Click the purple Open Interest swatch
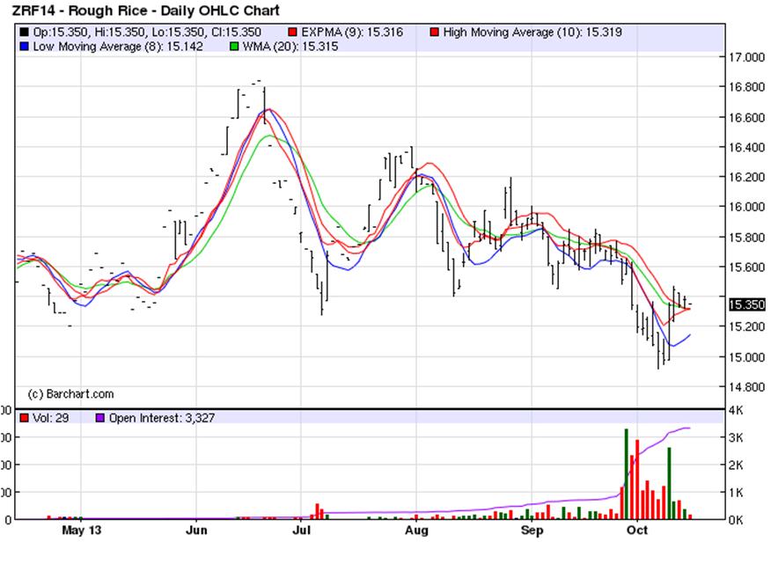771x564 pixels. 100,419
